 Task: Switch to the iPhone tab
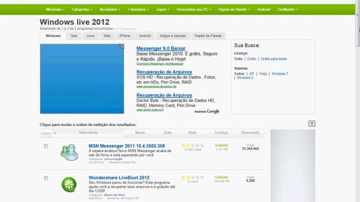(x=125, y=36)
